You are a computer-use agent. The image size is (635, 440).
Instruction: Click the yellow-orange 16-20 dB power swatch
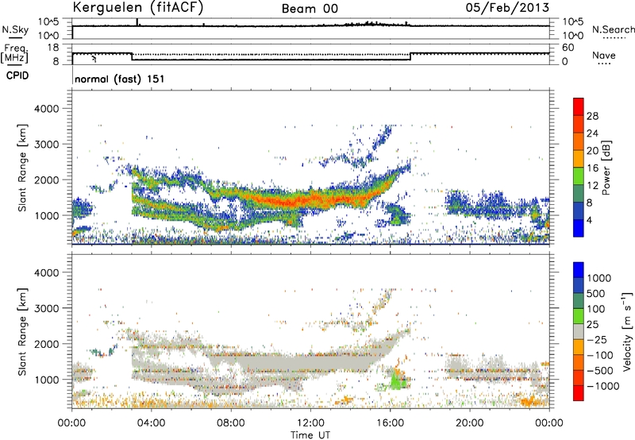pos(579,159)
